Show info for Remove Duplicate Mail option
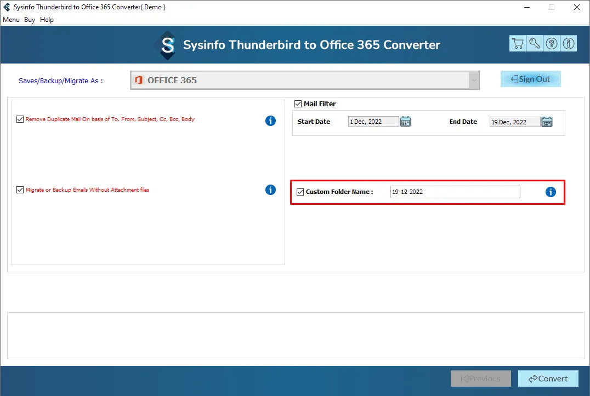Screen dimensions: 590x396 point(270,120)
